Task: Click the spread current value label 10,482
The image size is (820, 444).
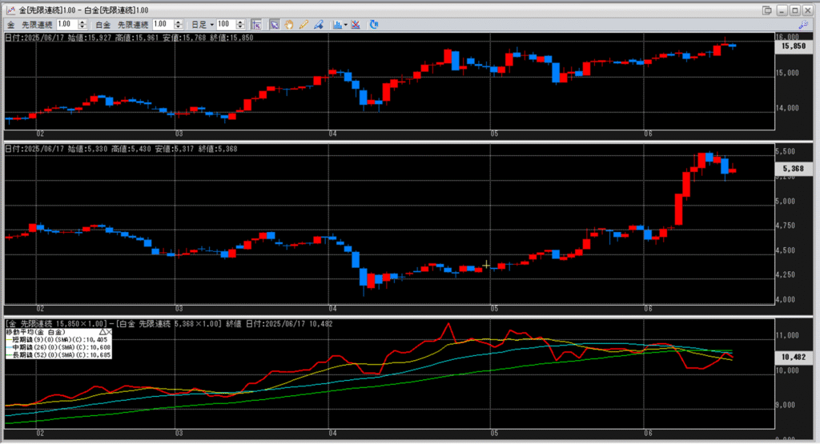Action: pos(794,357)
